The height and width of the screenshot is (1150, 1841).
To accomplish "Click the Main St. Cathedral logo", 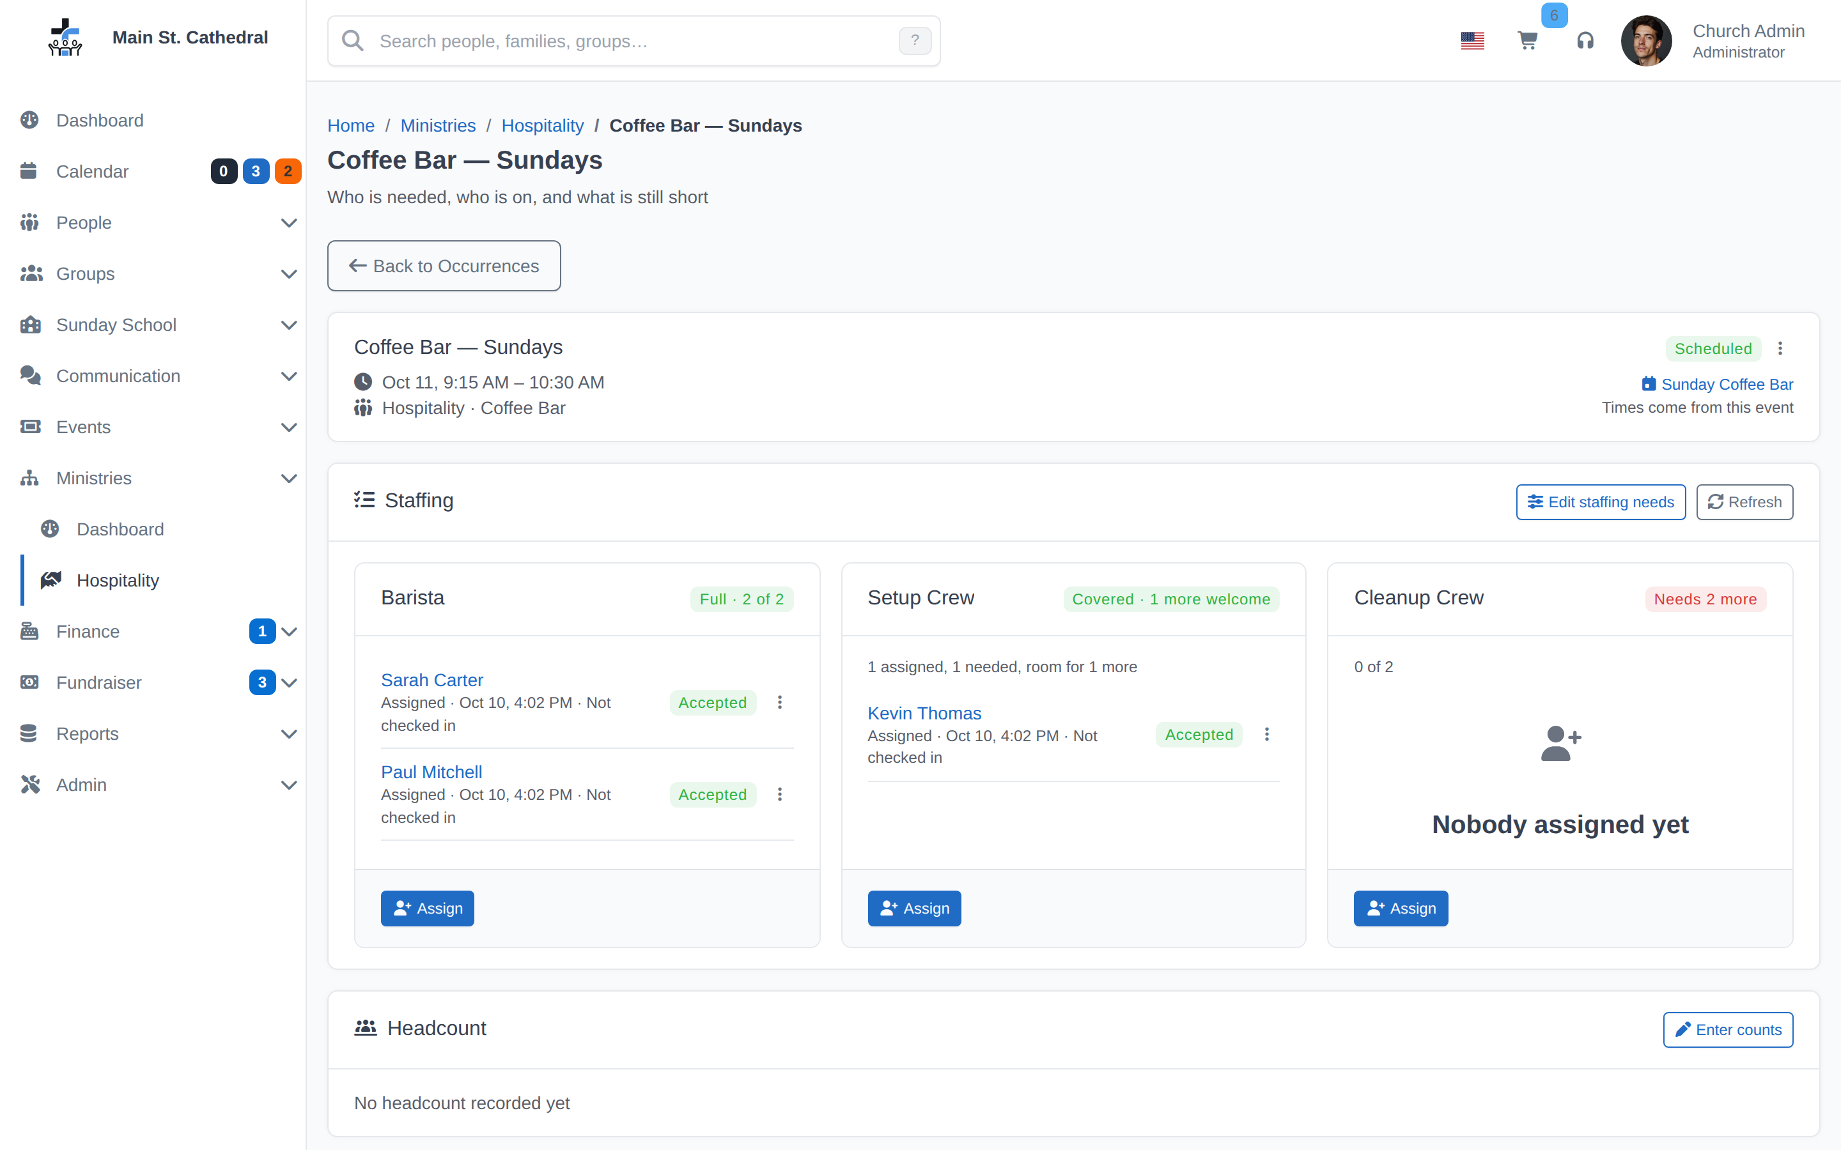I will pyautogui.click(x=65, y=37).
